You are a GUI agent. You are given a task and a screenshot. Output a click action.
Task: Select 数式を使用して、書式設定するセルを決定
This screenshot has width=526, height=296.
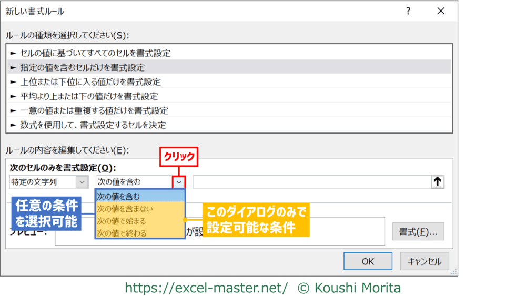point(93,125)
